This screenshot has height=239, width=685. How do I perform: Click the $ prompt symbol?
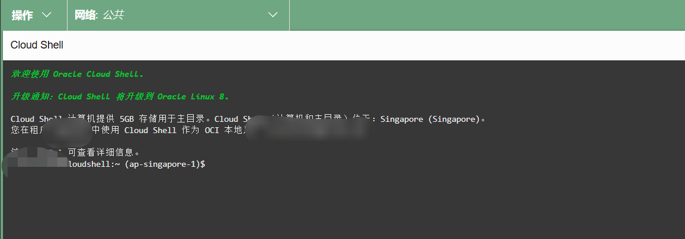[x=203, y=163]
